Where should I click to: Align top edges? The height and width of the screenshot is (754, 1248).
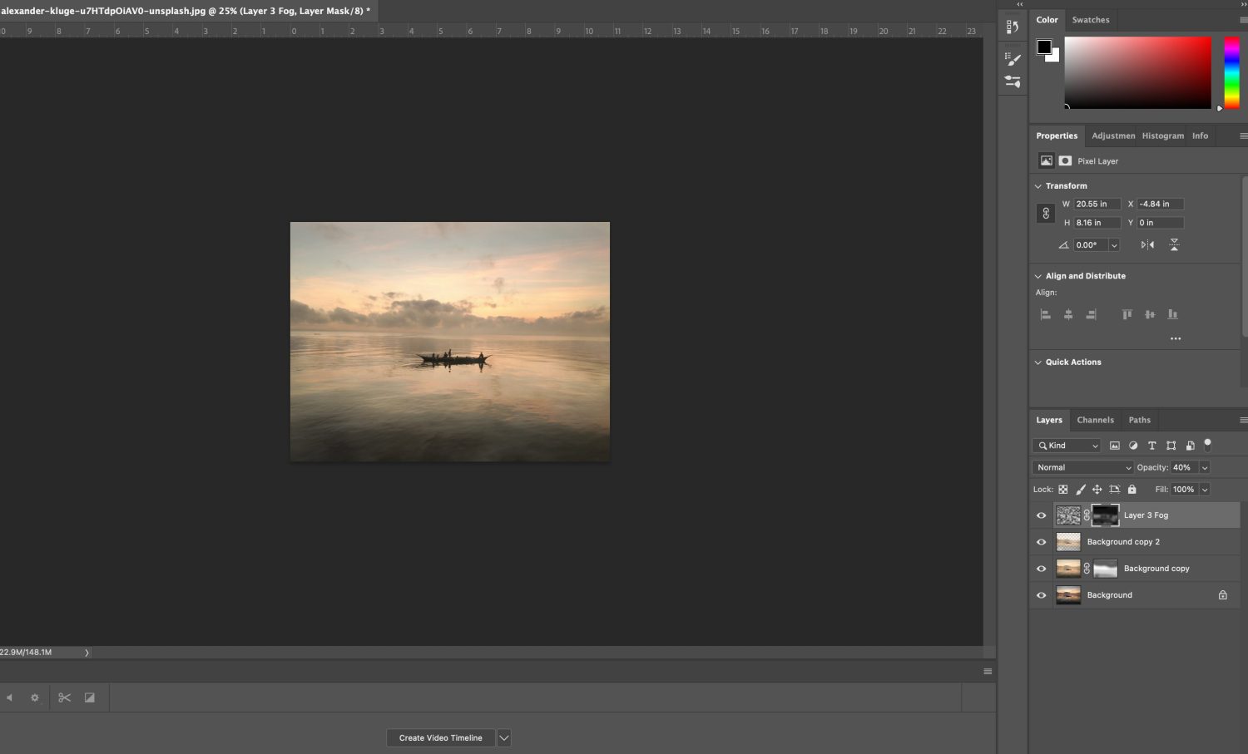coord(1127,314)
